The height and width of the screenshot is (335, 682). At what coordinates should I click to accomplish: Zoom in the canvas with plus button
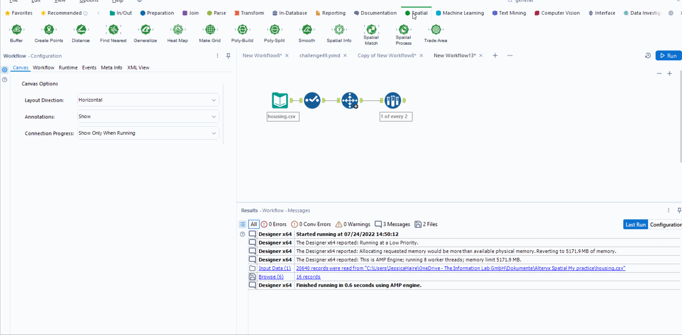pyautogui.click(x=669, y=73)
